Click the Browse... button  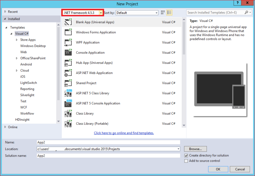point(195,149)
